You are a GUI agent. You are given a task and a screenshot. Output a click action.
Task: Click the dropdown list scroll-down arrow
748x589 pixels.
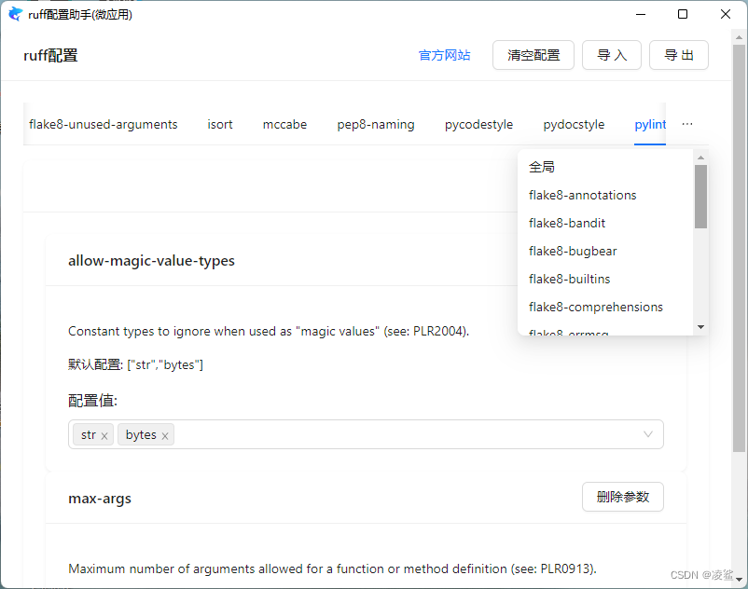700,327
